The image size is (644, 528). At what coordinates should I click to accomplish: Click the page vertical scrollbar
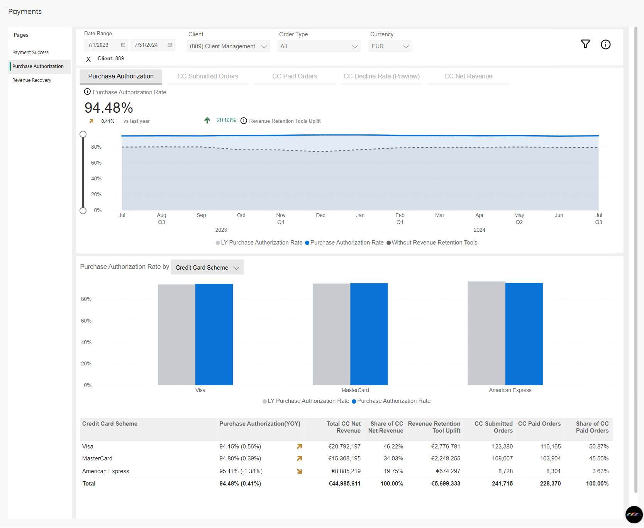click(636, 260)
